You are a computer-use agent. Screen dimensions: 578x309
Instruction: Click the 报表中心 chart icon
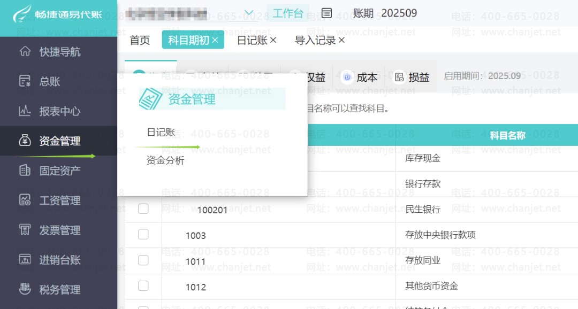(25, 111)
